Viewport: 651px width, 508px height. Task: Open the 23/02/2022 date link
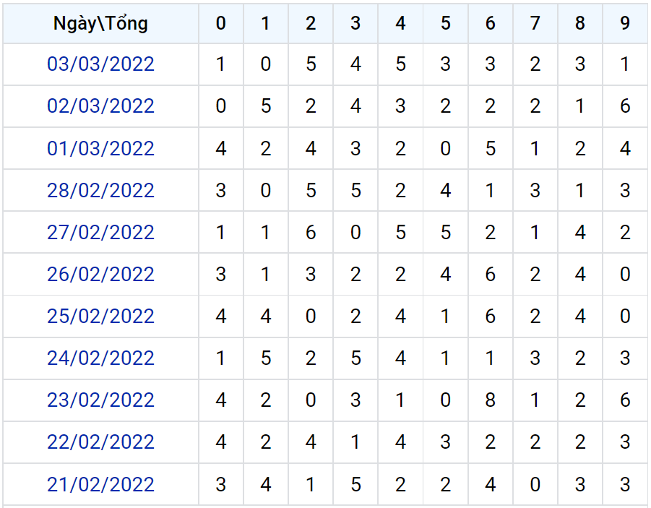(x=100, y=400)
